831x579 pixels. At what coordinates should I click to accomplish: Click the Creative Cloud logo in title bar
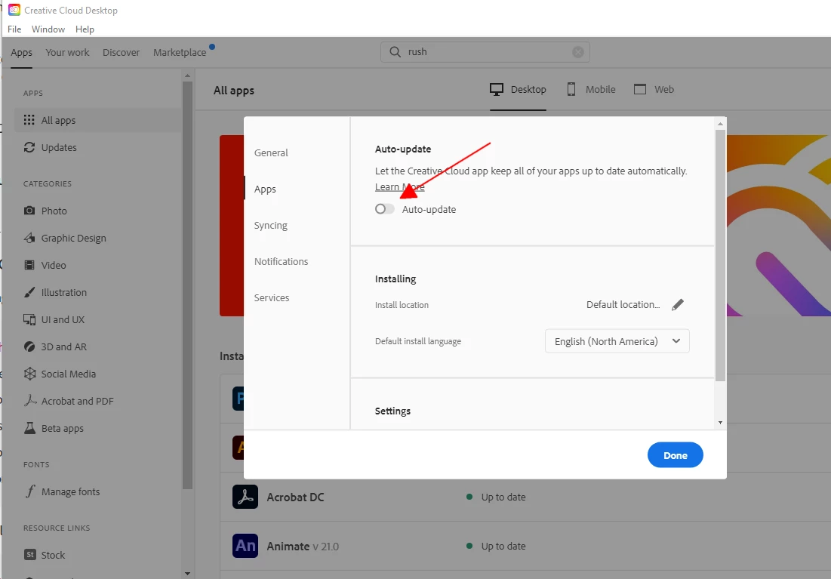(14, 10)
